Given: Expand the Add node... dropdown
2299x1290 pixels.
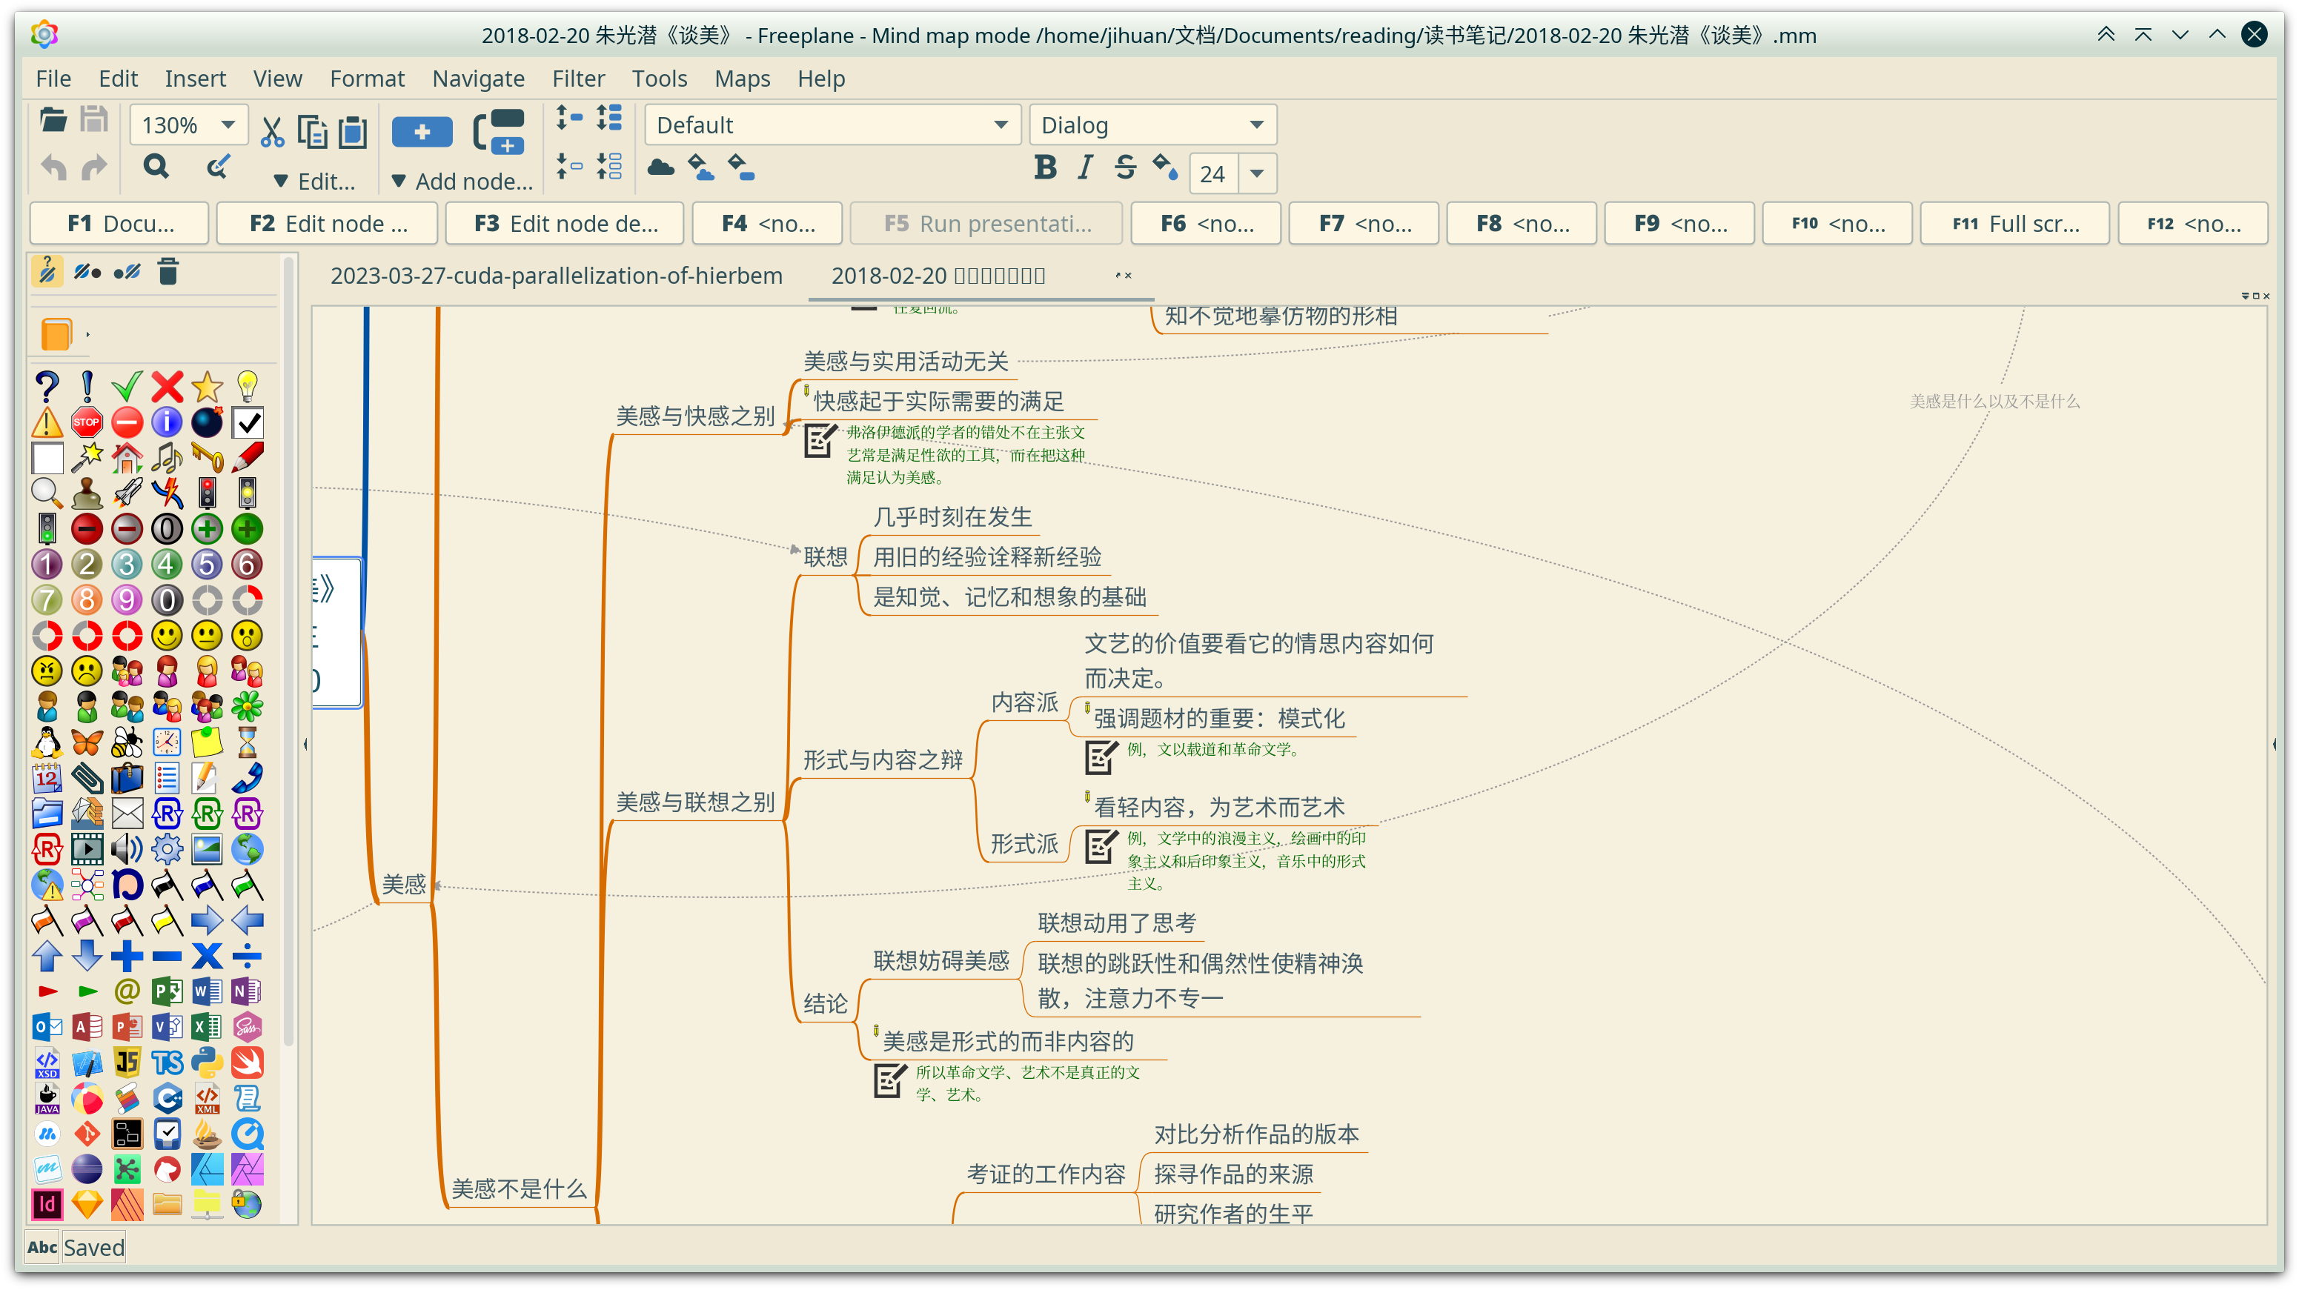Looking at the screenshot, I should coord(462,181).
